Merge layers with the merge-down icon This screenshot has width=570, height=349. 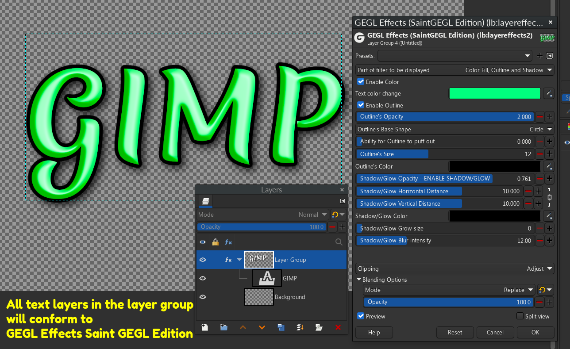300,327
